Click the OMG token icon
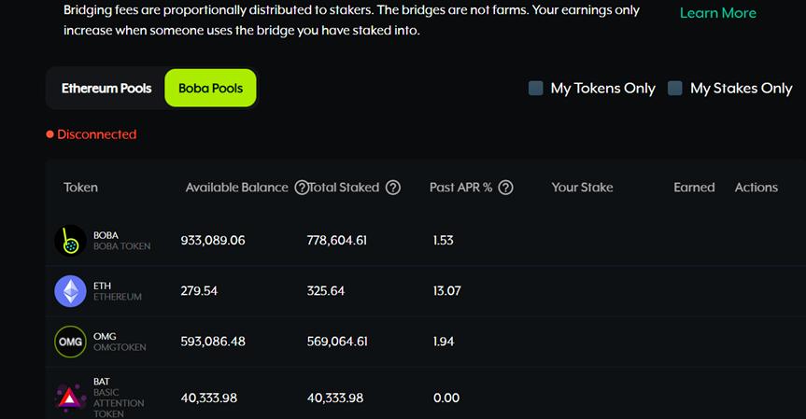 pyautogui.click(x=70, y=342)
